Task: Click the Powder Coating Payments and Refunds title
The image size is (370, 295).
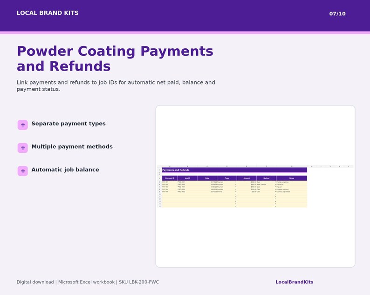Action: click(115, 59)
